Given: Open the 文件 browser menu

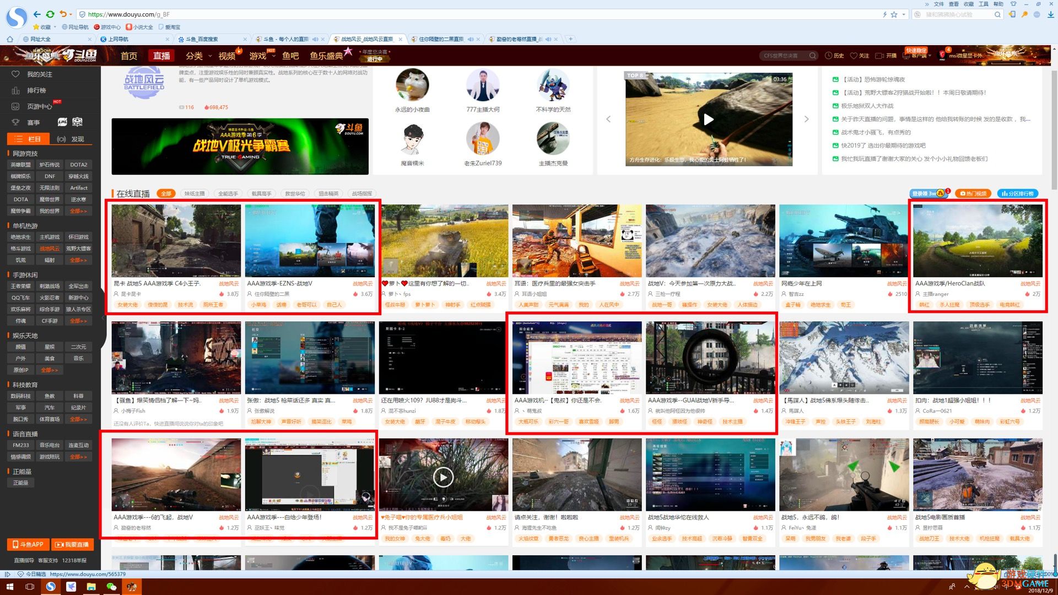Looking at the screenshot, I should [x=939, y=4].
